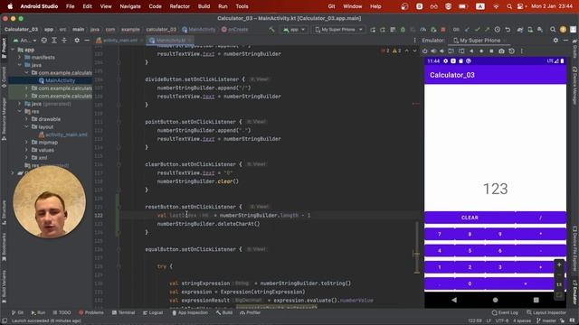
Task: Collapse all in the Project panel
Action: 64,40
